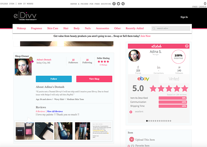This screenshot has width=207, height=147.
Task: Click the Item As Described 98% bar
Action: [173, 98]
